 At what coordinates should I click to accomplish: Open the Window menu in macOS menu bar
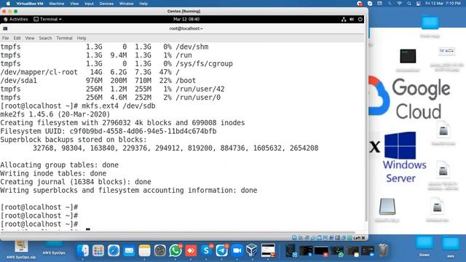tap(126, 4)
